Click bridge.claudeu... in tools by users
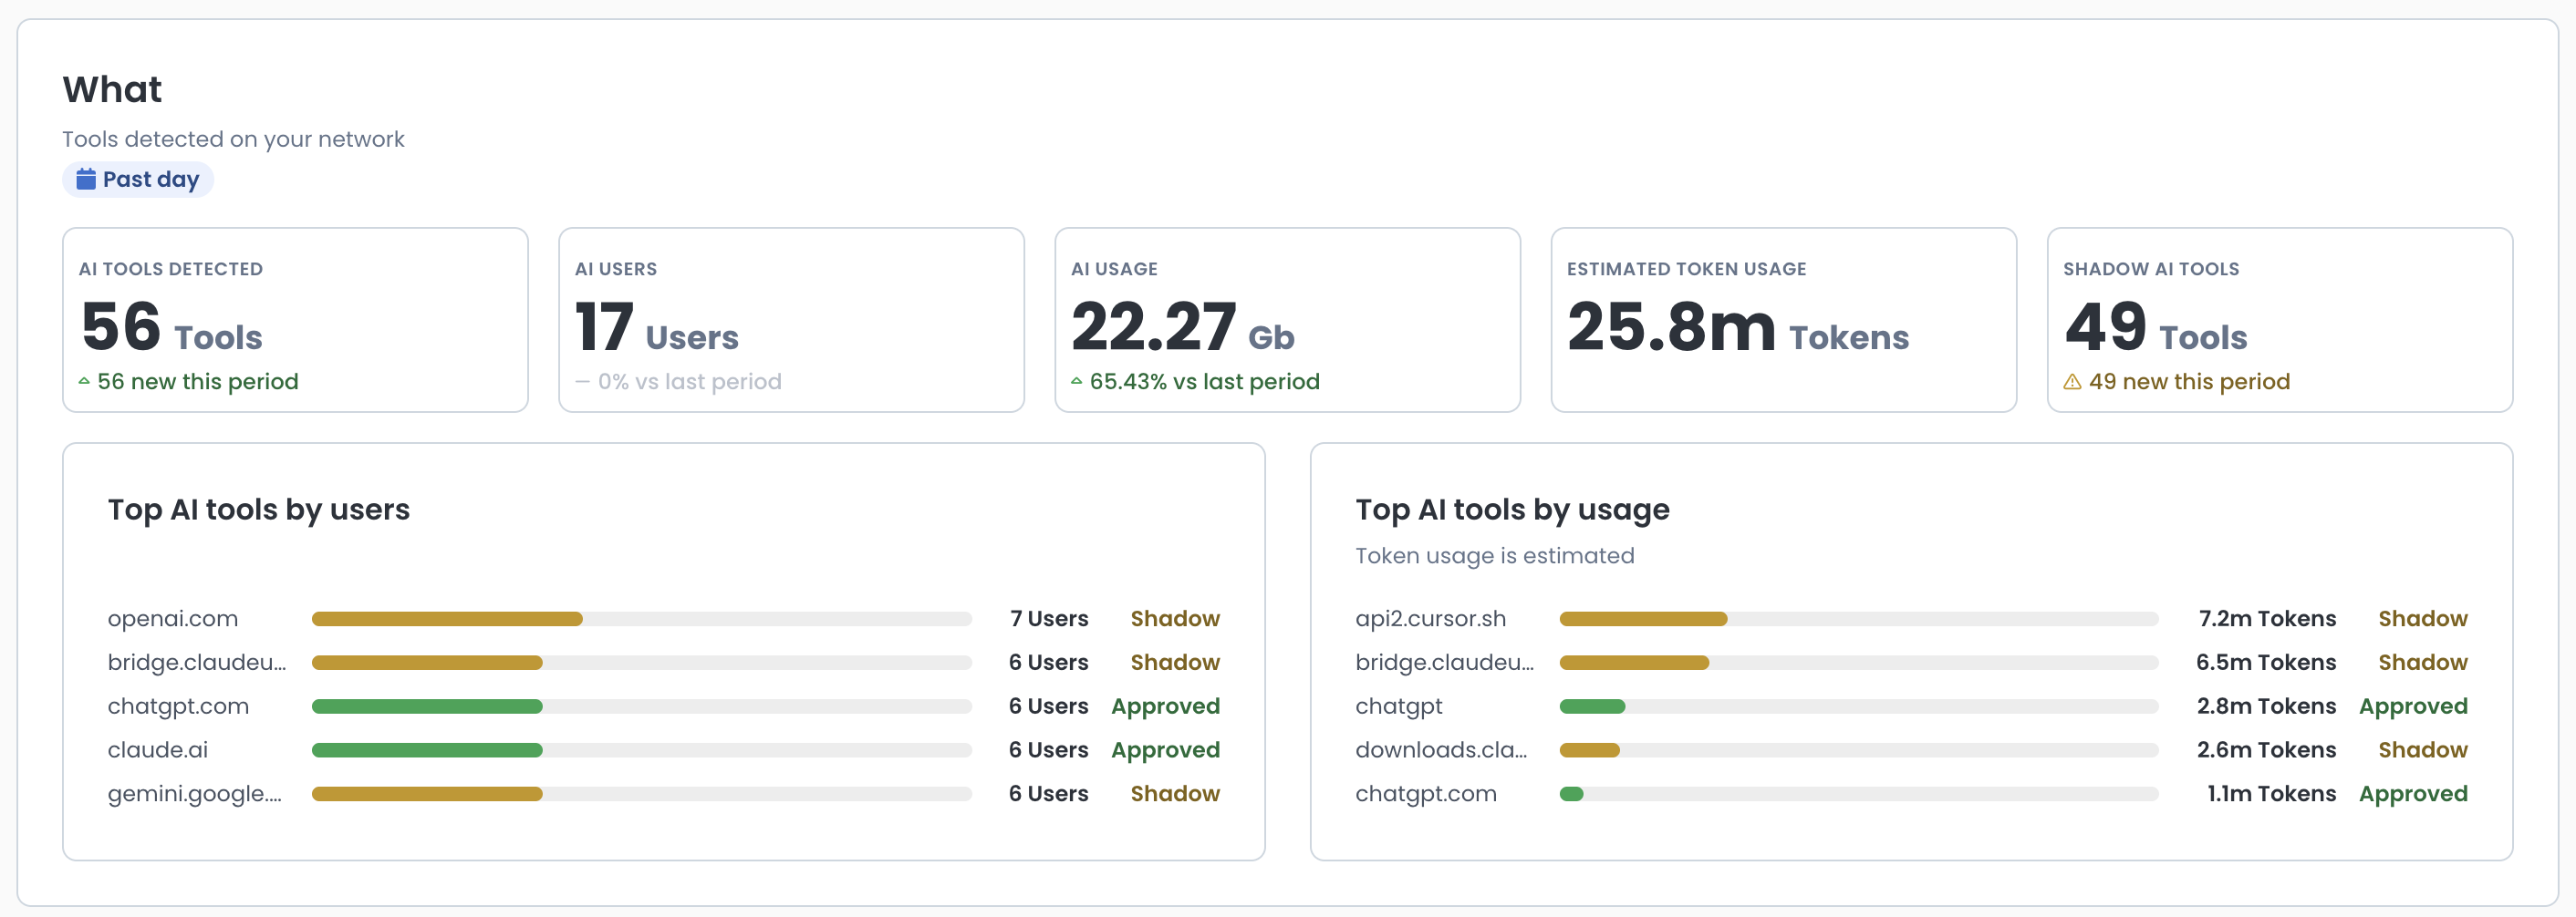Image resolution: width=2576 pixels, height=917 pixels. pos(197,663)
